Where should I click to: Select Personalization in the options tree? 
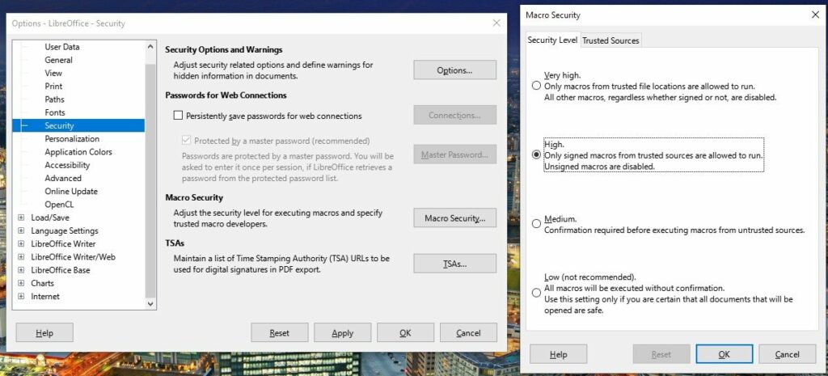click(x=72, y=139)
